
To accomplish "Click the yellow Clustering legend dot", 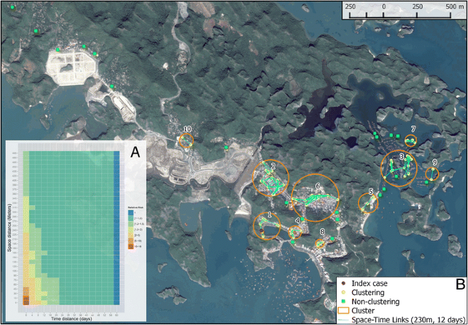I will [x=343, y=292].
